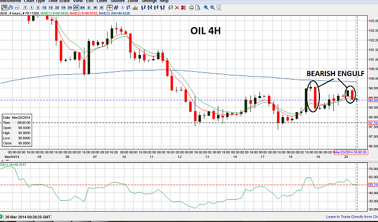The width and height of the screenshot is (378, 222).
Task: Click the High value 98.9600 in data box
Action: [24, 133]
